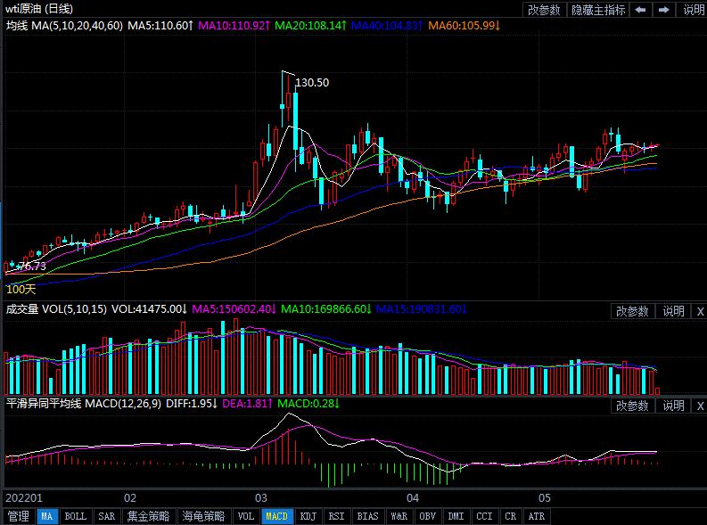Screen dimensions: 707x525
Task: Select the BOLL indicator tab
Action: pyautogui.click(x=76, y=516)
